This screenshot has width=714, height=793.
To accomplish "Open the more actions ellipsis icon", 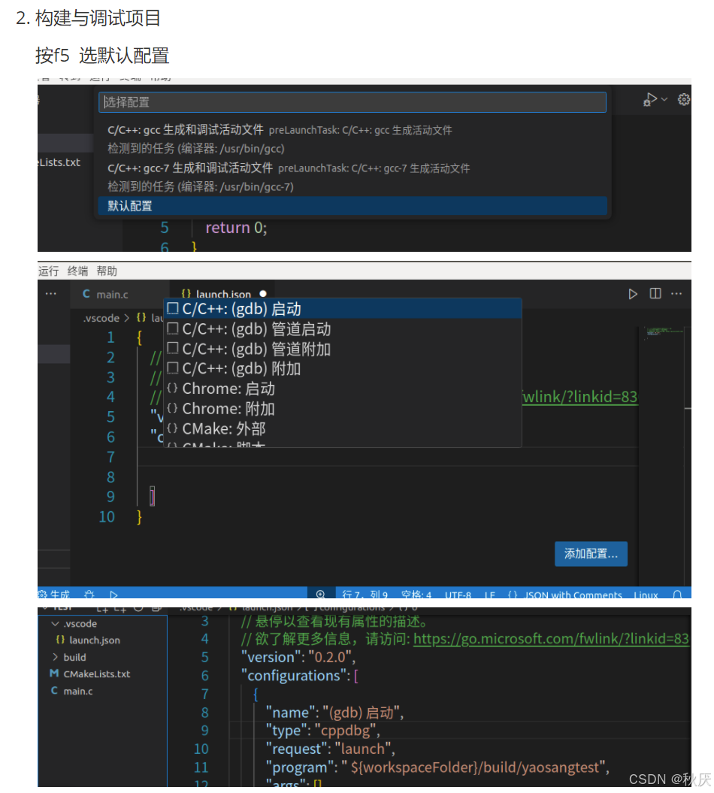I will pyautogui.click(x=676, y=294).
